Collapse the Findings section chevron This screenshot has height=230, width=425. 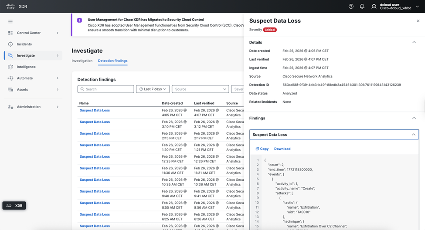click(414, 118)
